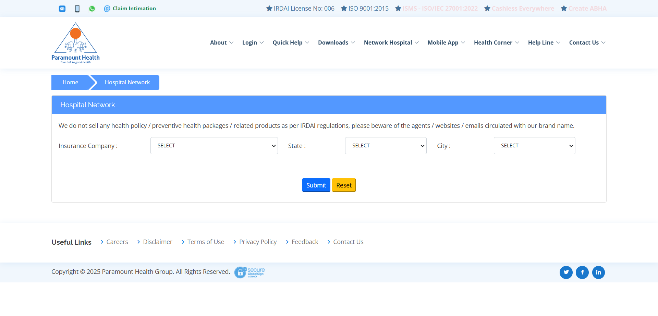Open the Privacy Policy link

(x=258, y=242)
